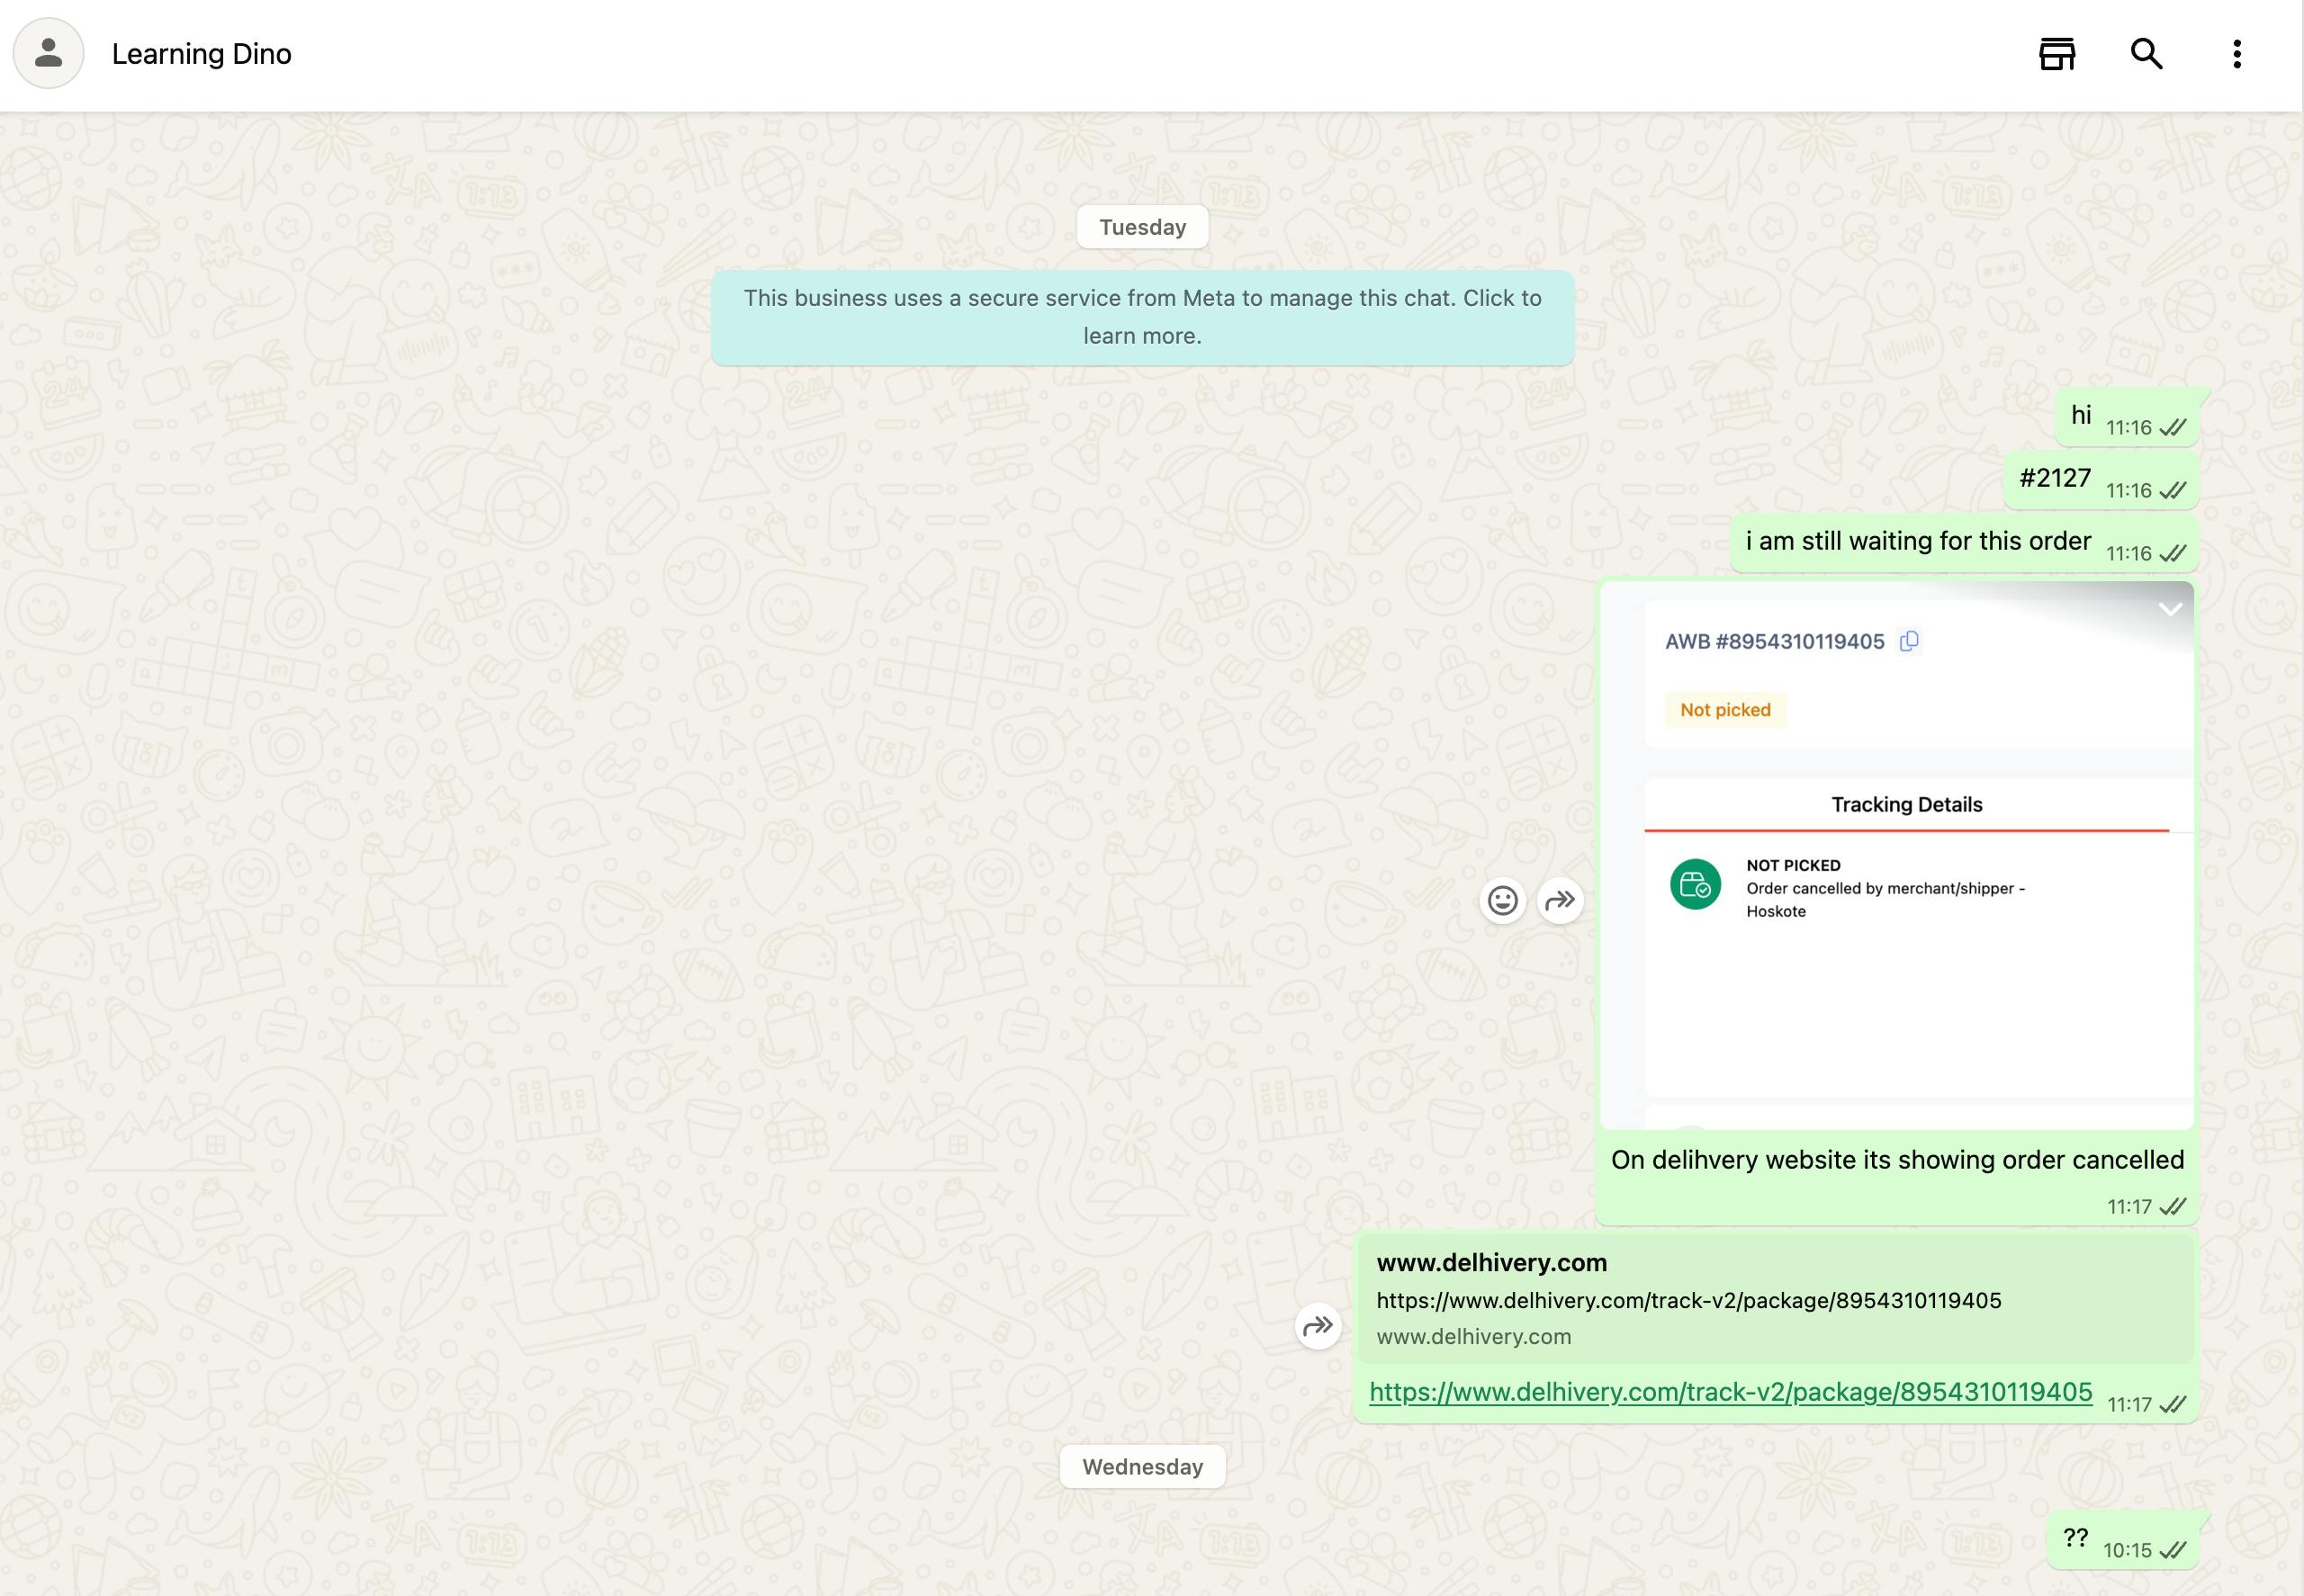Open the Learning Dino contact avatar

[48, 53]
